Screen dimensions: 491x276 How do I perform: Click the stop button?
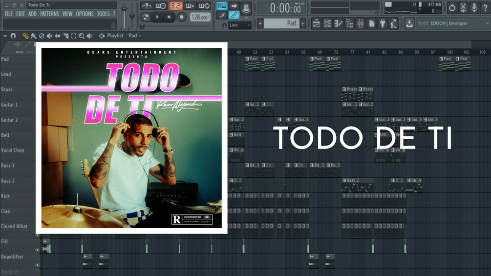click(169, 17)
